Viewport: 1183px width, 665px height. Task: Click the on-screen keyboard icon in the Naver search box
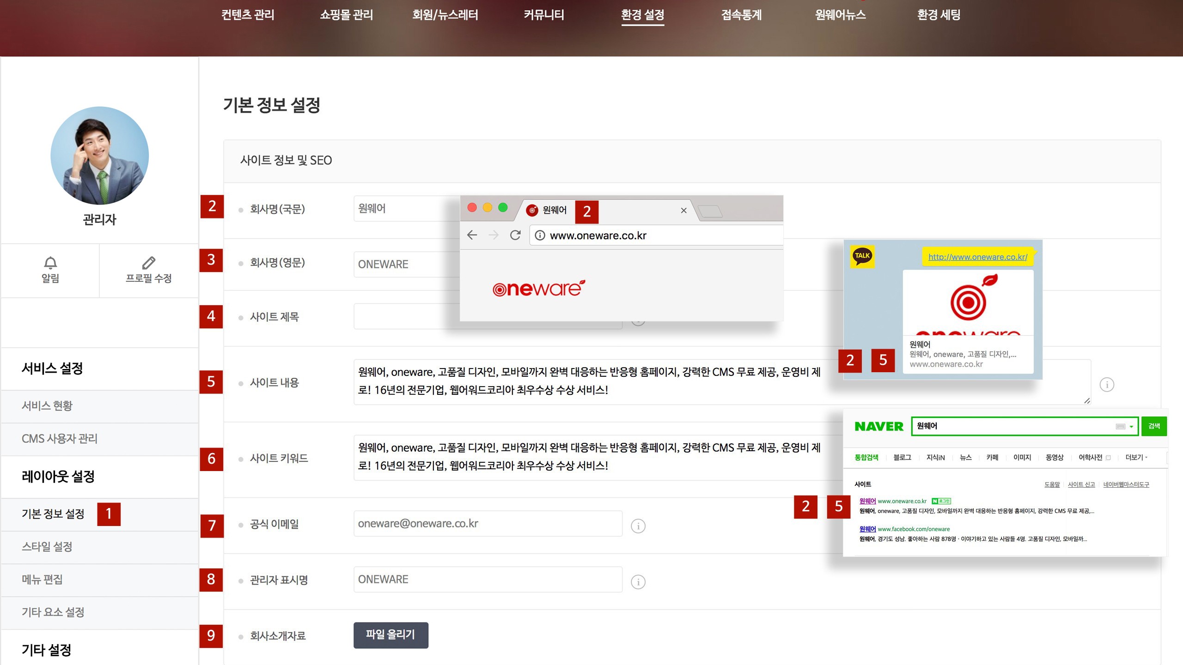(1120, 427)
